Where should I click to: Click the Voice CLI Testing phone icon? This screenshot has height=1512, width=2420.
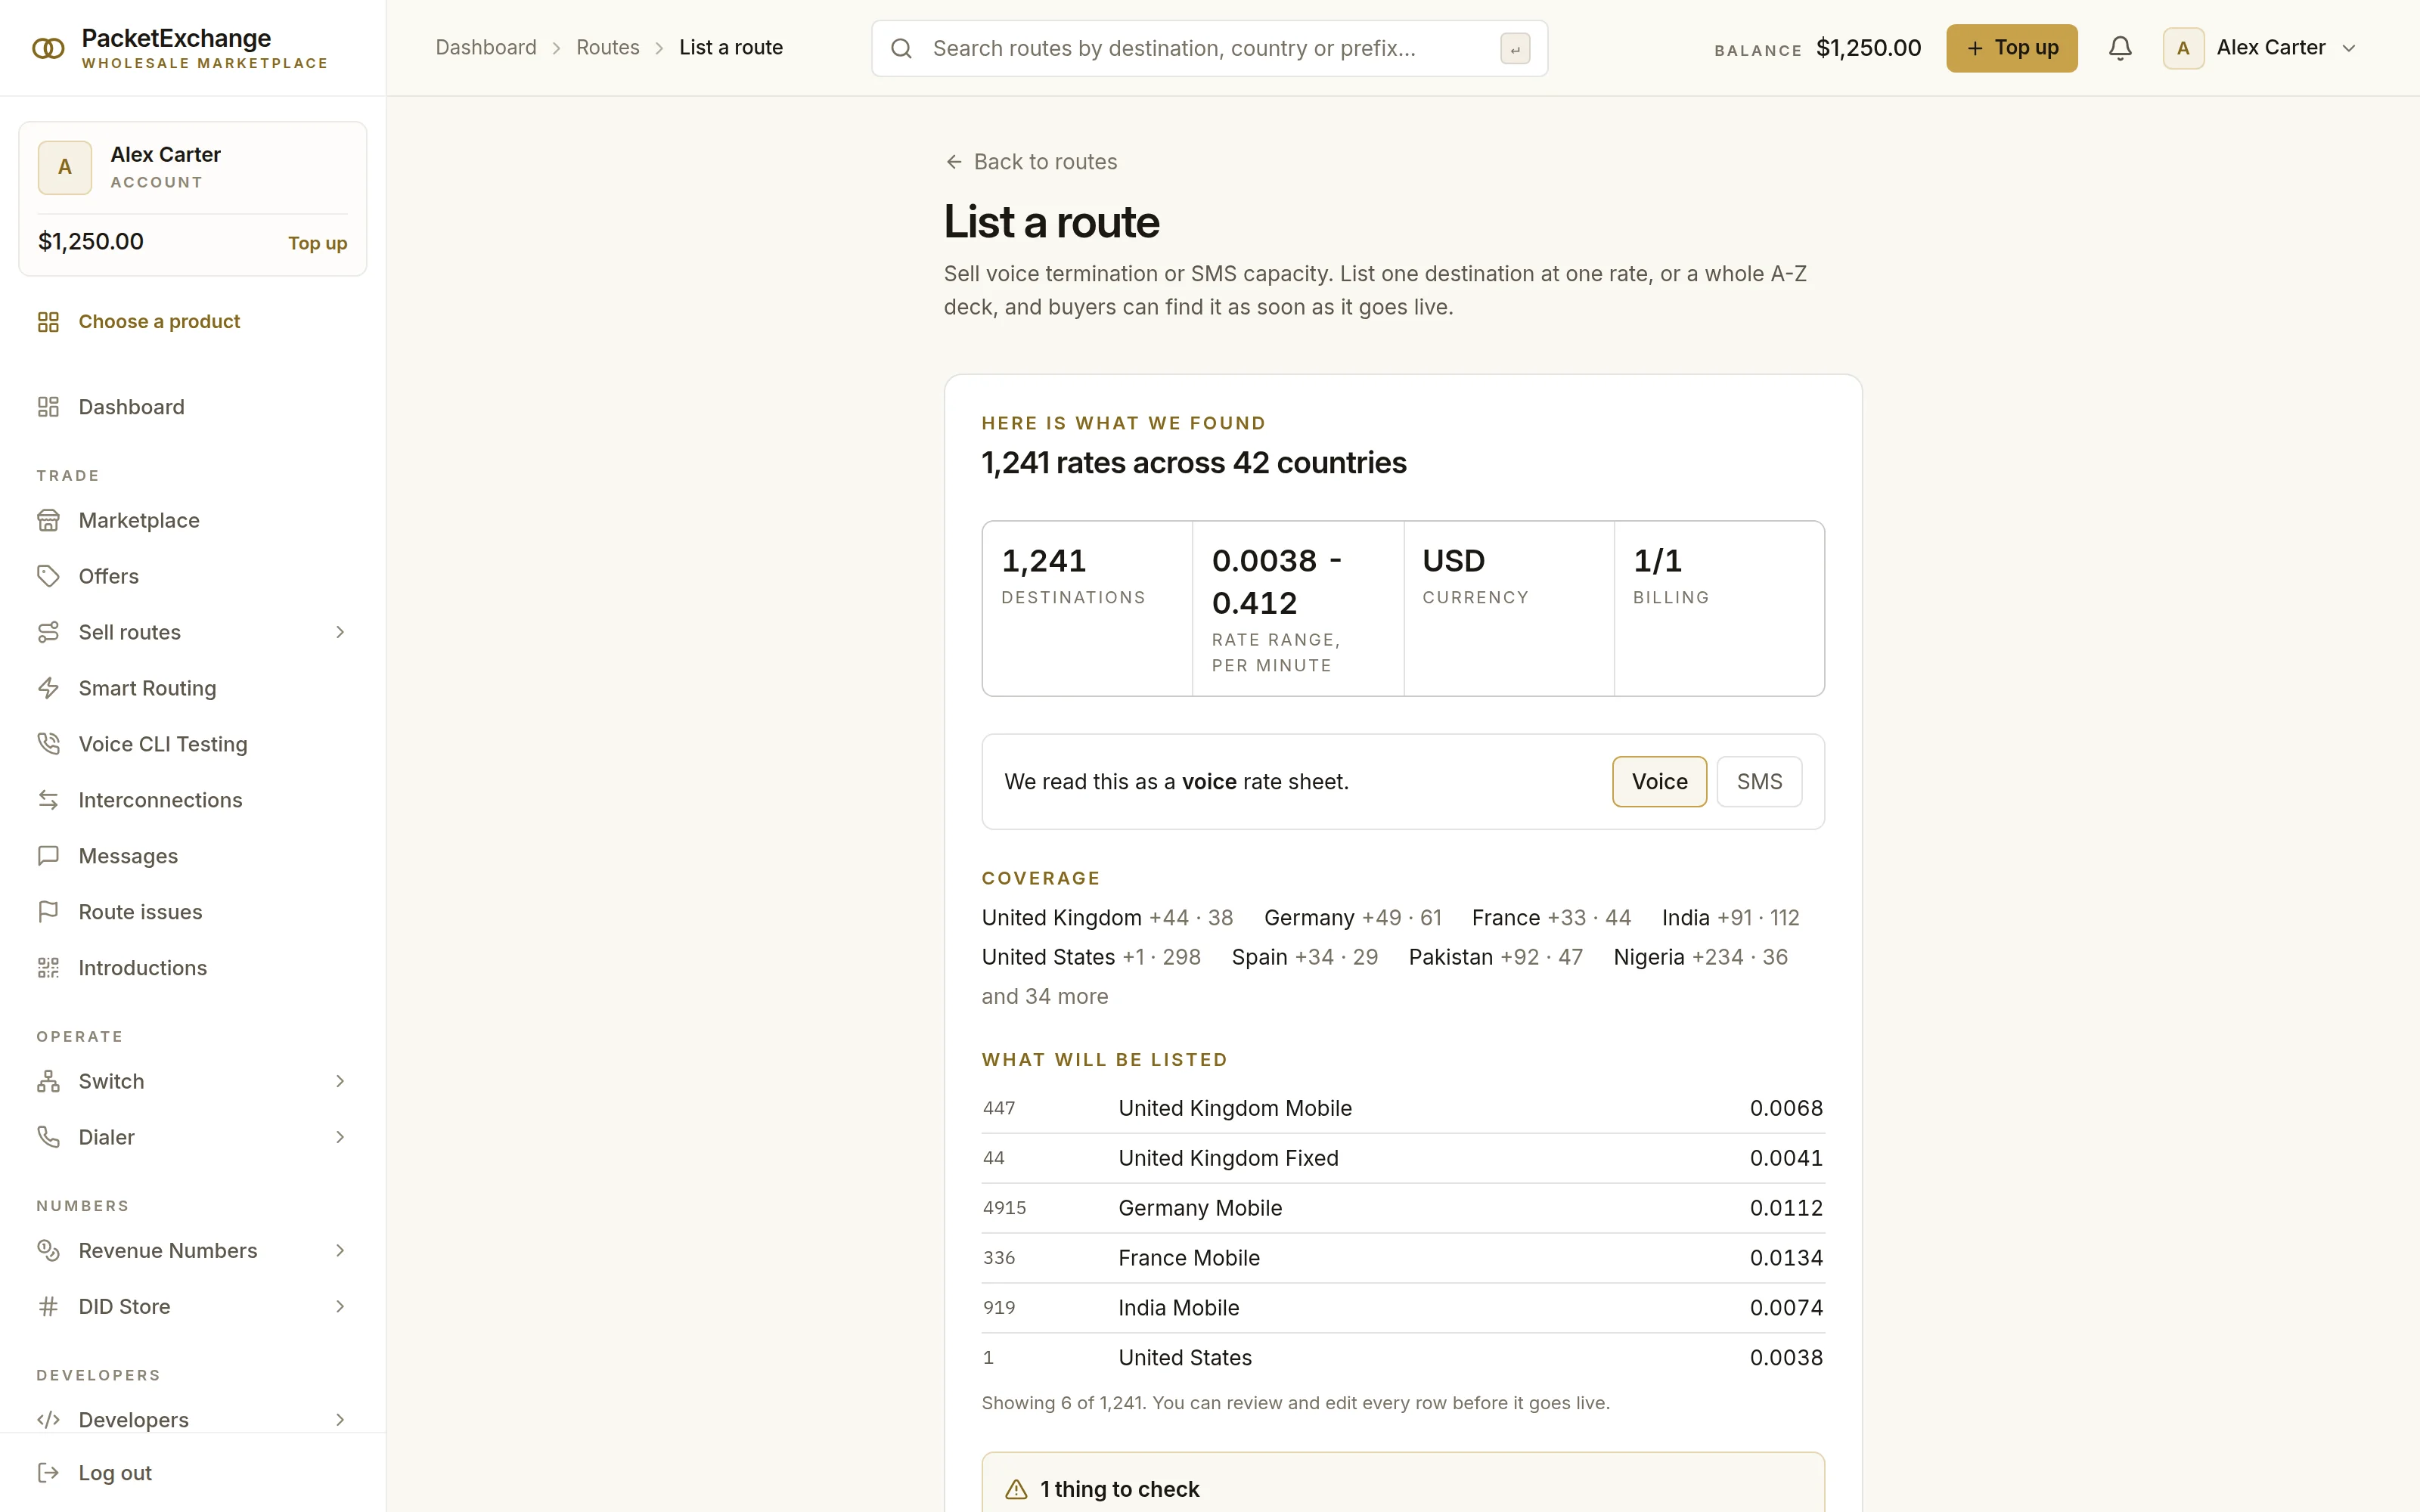pos(48,744)
